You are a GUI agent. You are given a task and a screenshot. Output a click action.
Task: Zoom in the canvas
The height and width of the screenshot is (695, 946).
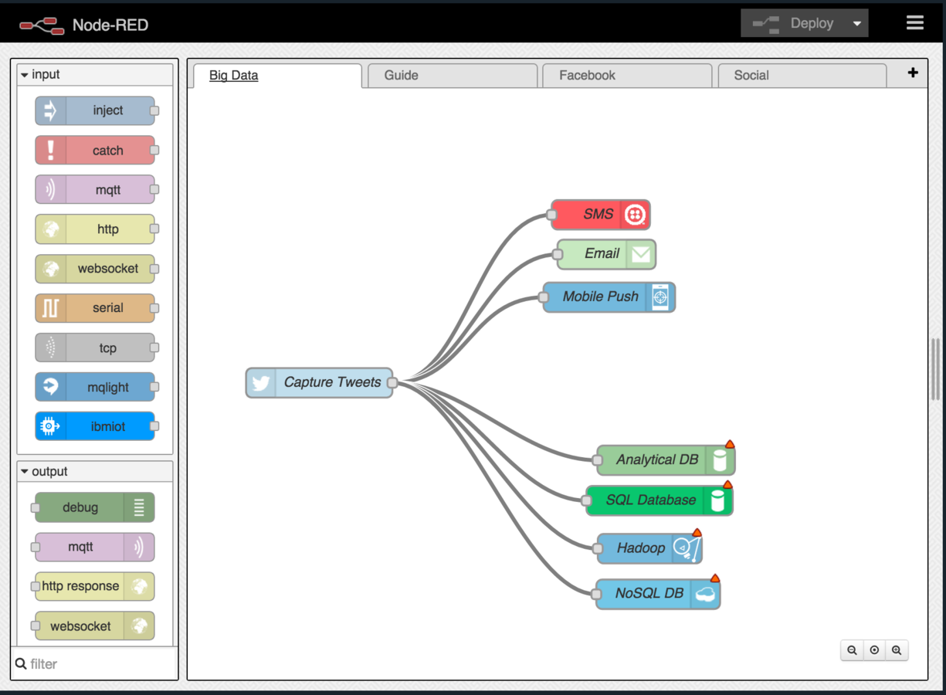[897, 650]
